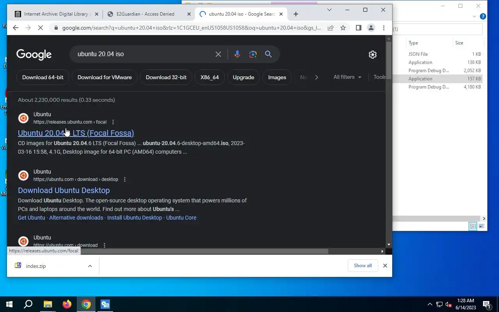Image resolution: width=499 pixels, height=312 pixels.
Task: Open Google quick settings gear
Action: pos(373,55)
